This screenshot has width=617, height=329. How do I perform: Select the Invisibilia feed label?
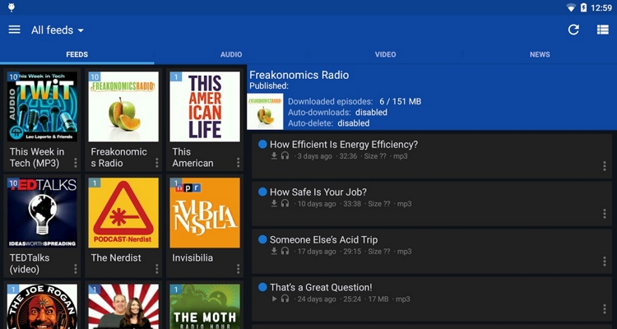coord(193,257)
